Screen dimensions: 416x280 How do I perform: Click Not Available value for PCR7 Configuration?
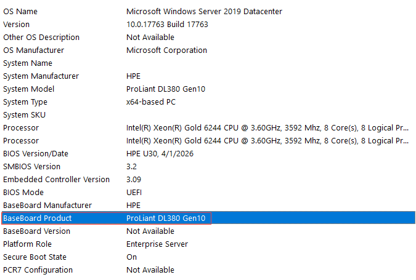pos(150,270)
